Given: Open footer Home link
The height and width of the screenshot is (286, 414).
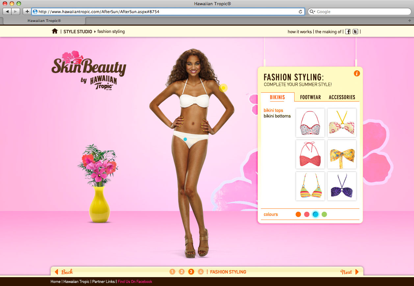Looking at the screenshot, I should click(56, 282).
